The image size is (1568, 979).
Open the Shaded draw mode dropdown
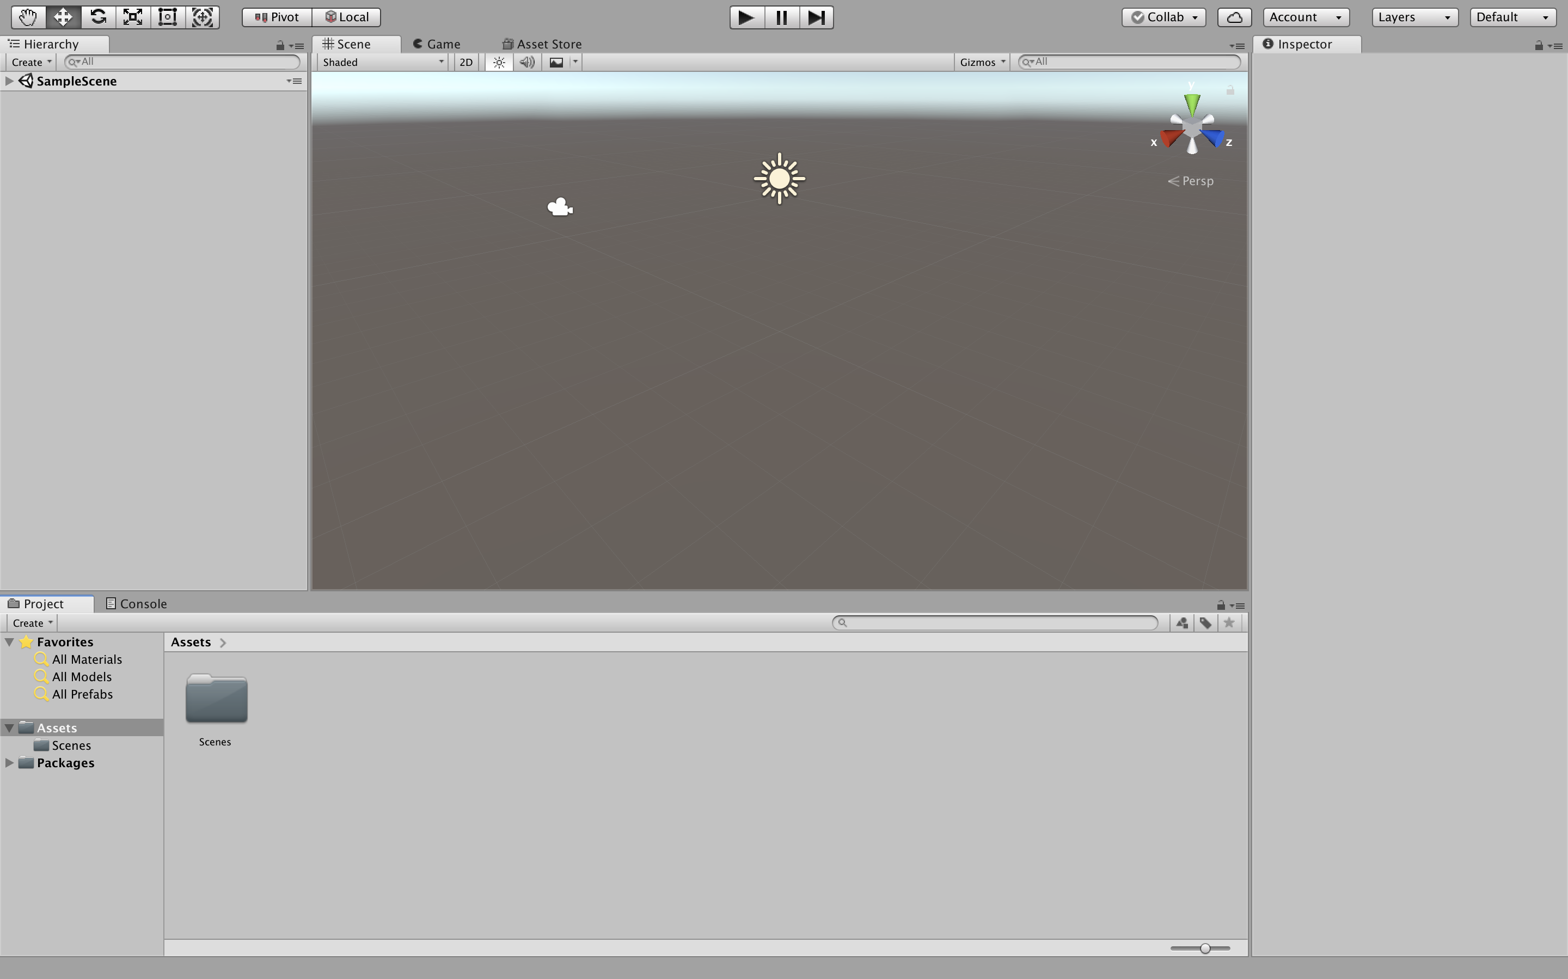tap(383, 62)
